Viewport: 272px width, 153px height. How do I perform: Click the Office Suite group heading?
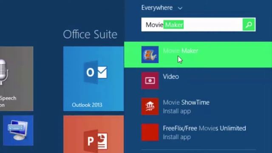(90, 34)
